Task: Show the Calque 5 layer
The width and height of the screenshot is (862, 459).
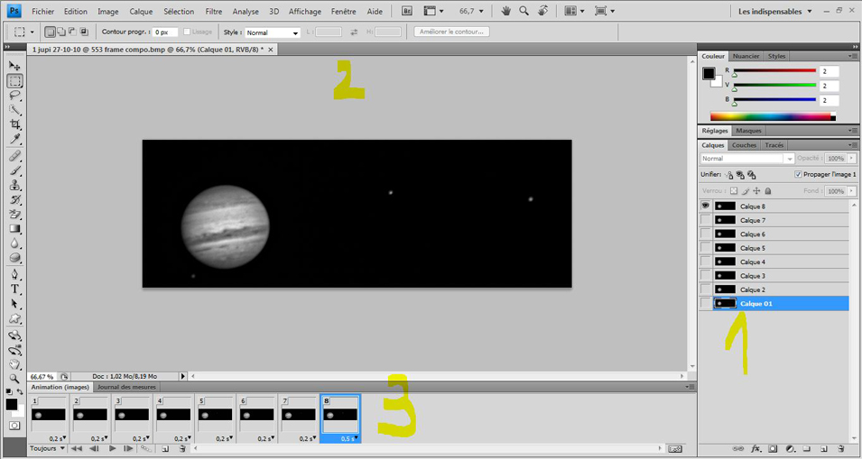Action: click(705, 248)
